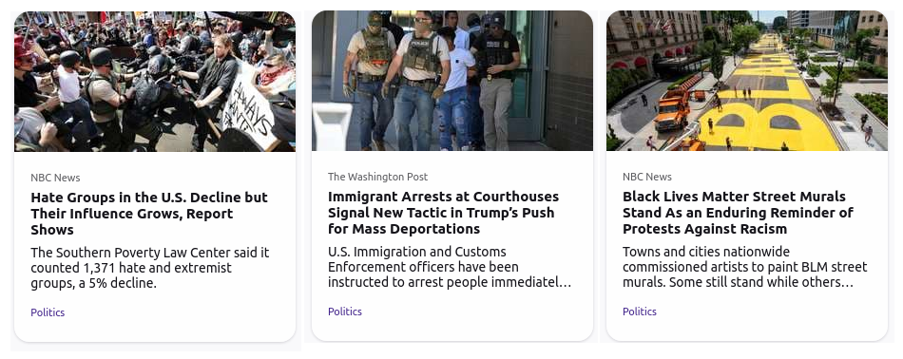Screen dimensions: 903x359
Task: Open headline 'Black Lives Matter Street Murals' article
Action: pyautogui.click(x=738, y=213)
